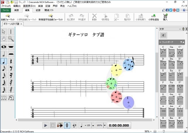The width and height of the screenshot is (188, 133).
Task: Click the zoom slider handle
Action: click(x=164, y=131)
